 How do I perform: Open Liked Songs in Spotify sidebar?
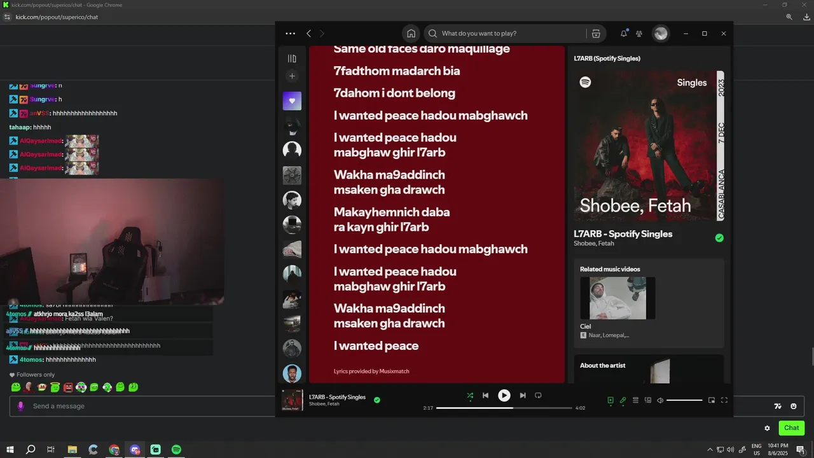click(292, 101)
